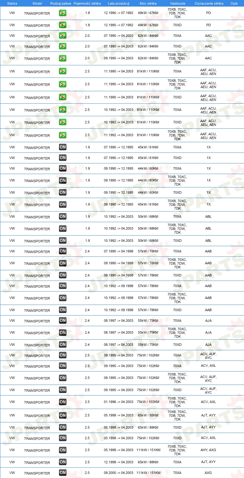Viewport: 244px width, 478px height.
Task: Click the Marka column header
Action: (x=12, y=3)
